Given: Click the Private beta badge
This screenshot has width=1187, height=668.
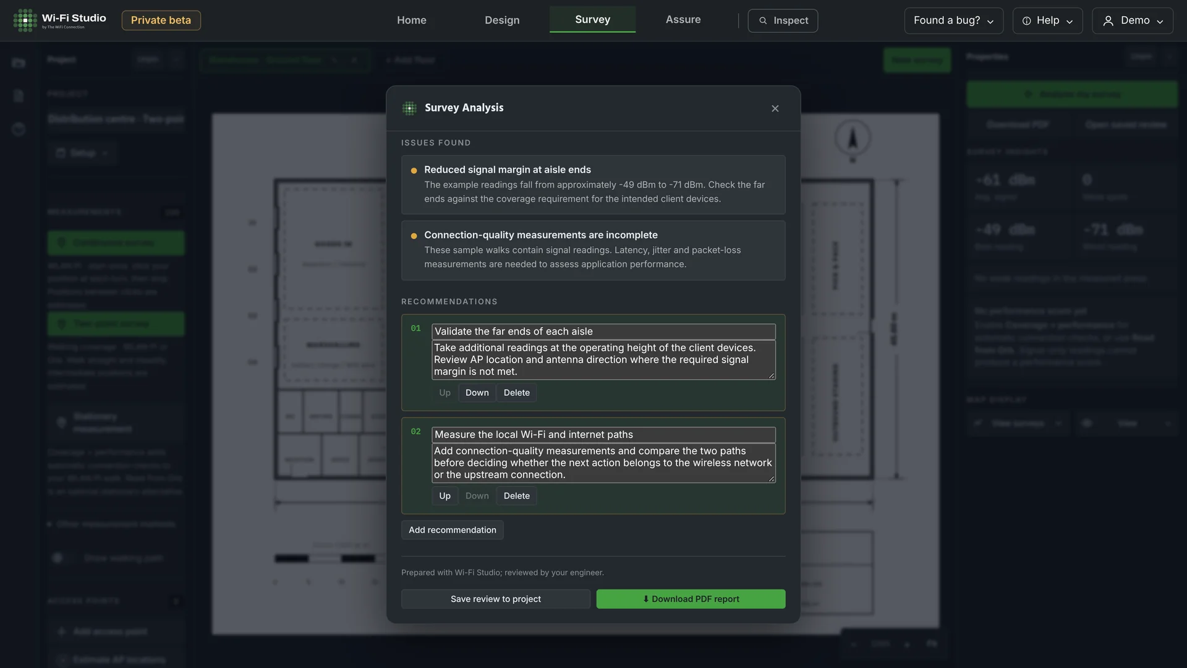Looking at the screenshot, I should point(161,20).
